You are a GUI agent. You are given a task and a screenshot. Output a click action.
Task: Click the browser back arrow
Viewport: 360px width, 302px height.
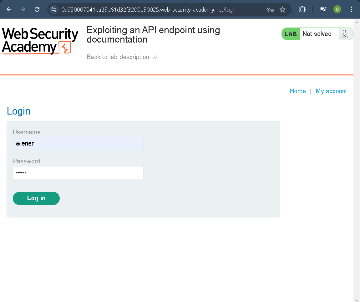pyautogui.click(x=9, y=9)
